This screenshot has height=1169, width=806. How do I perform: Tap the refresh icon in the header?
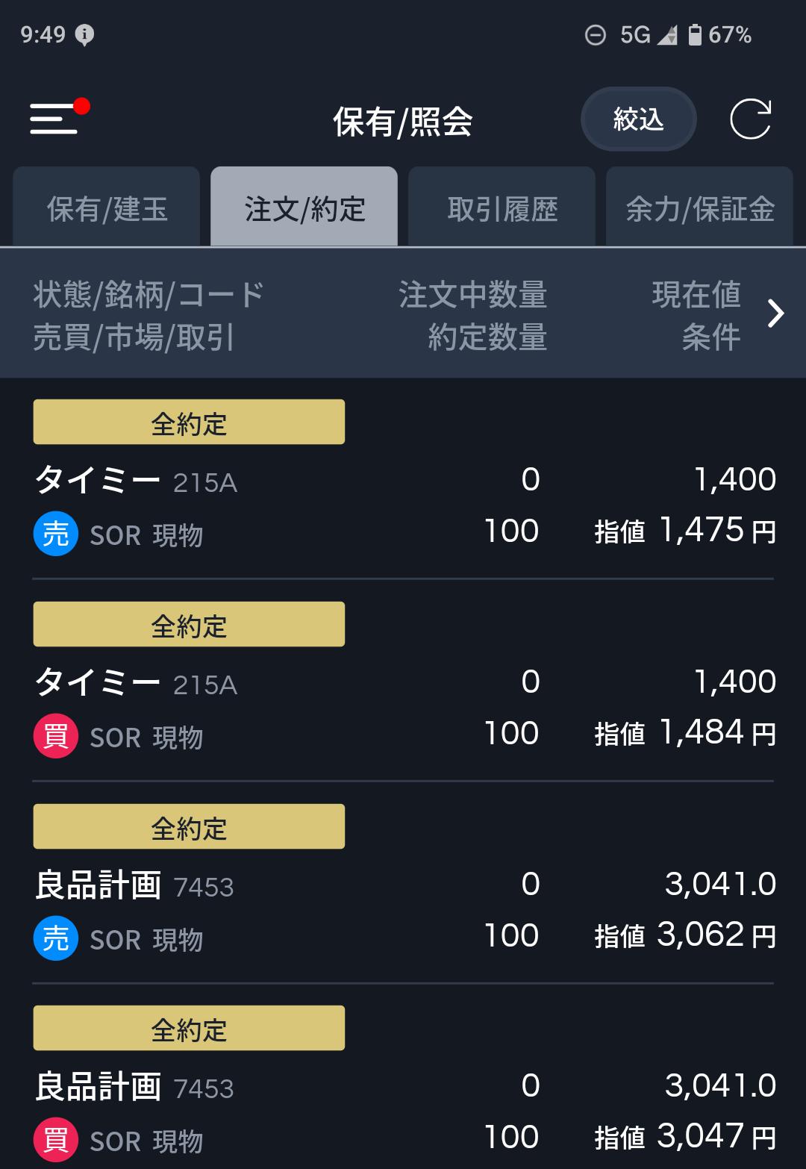(750, 119)
